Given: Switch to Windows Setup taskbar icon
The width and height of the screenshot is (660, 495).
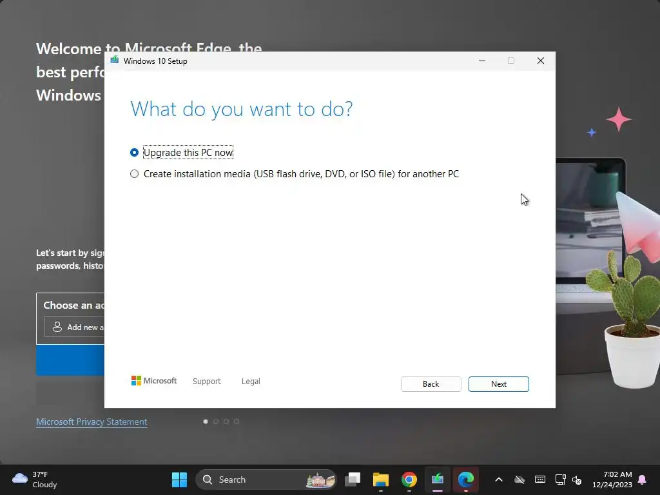Looking at the screenshot, I should 438,480.
